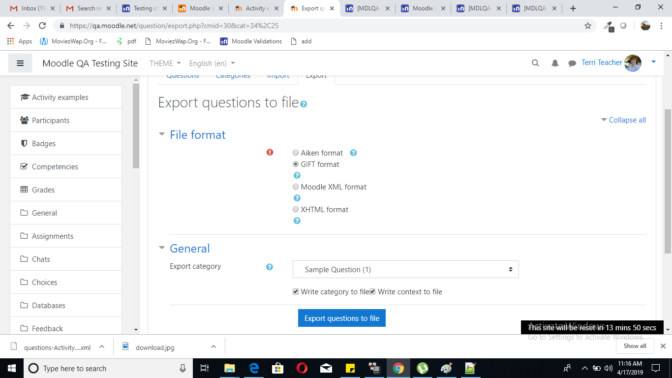672x378 pixels.
Task: Open the THEME dropdown menu
Action: pyautogui.click(x=165, y=63)
